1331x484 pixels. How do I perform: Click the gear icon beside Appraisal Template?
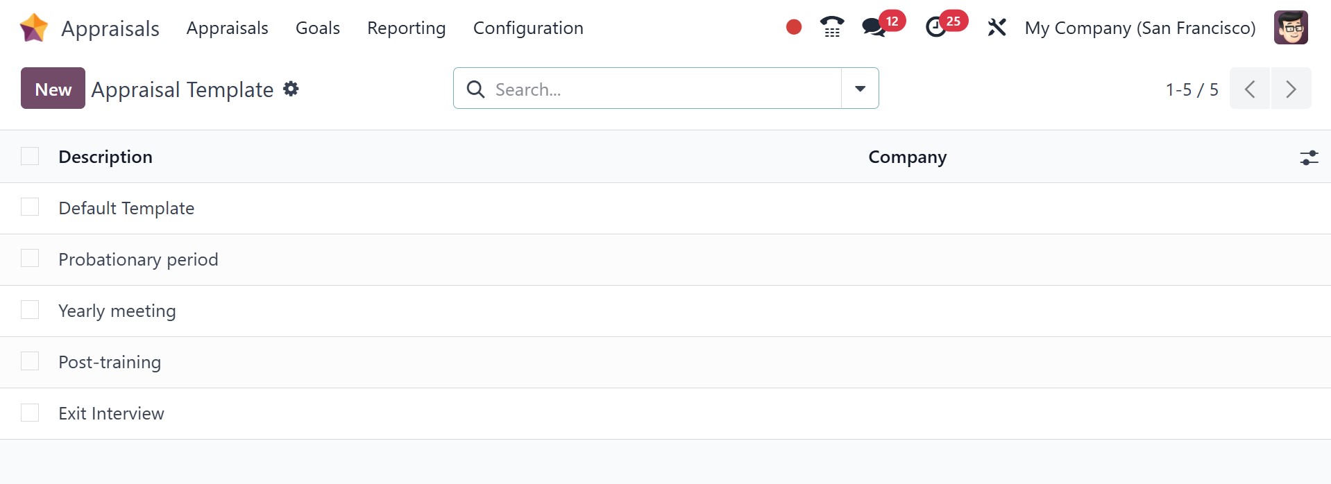click(291, 89)
